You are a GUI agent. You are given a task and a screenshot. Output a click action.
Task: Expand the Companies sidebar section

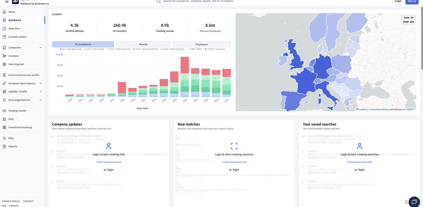pos(41,48)
